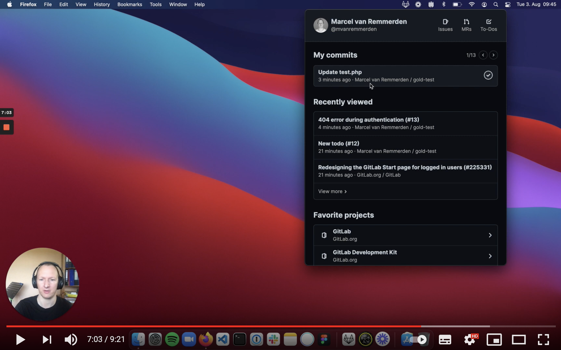
Task: Click the battery icon in the menu bar
Action: tap(457, 4)
